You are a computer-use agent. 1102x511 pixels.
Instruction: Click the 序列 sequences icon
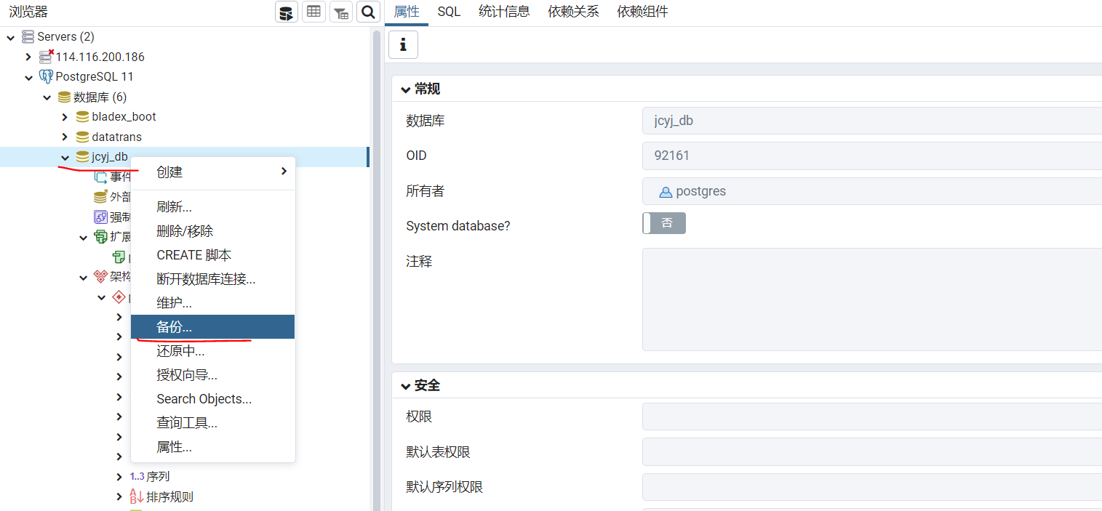coord(137,476)
